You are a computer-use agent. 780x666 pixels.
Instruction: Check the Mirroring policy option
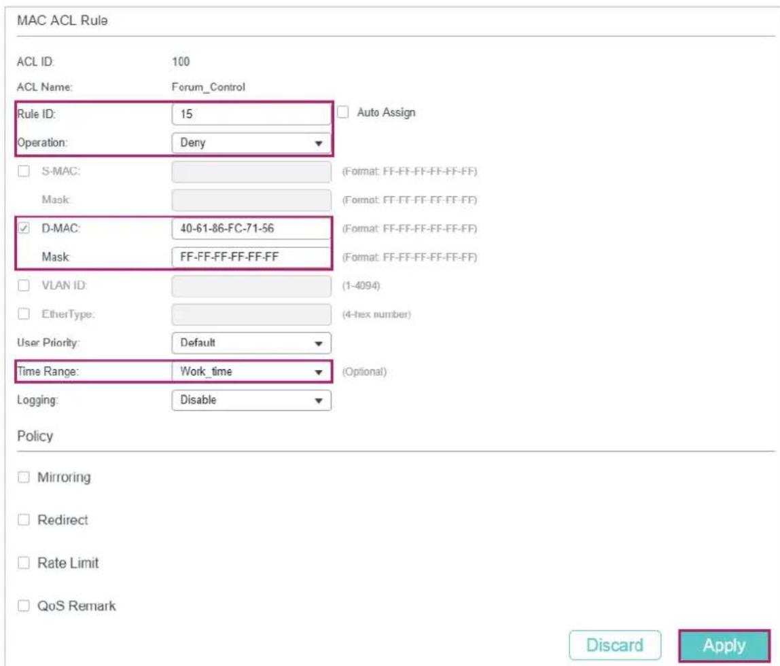[x=23, y=477]
